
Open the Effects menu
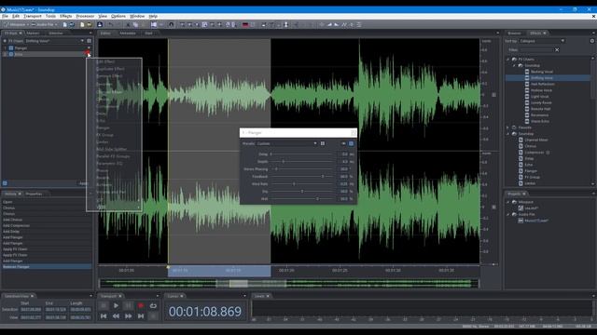pos(65,17)
